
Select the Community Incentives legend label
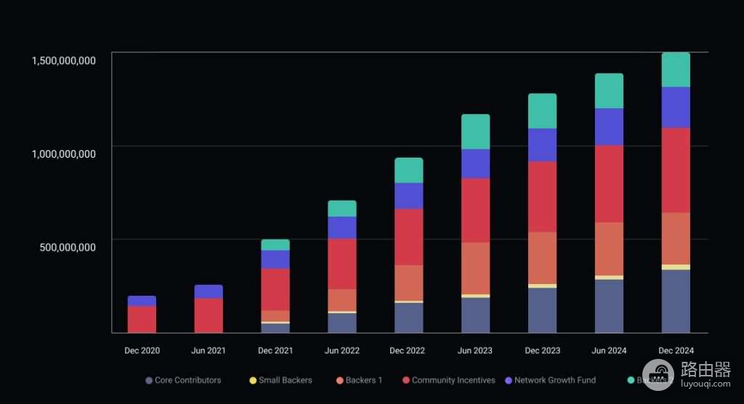(x=453, y=380)
